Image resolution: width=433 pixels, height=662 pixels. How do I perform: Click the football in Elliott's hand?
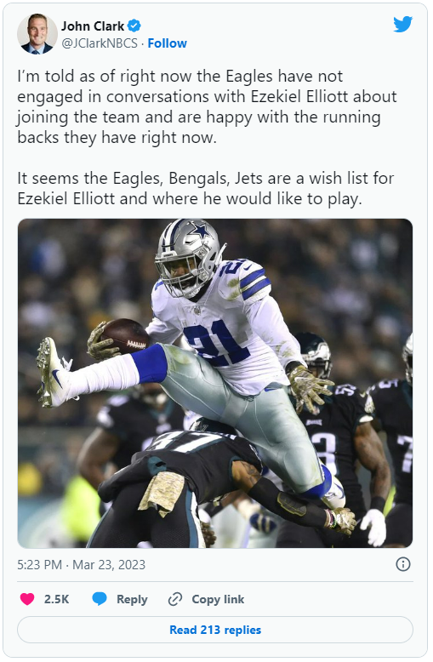click(x=123, y=335)
